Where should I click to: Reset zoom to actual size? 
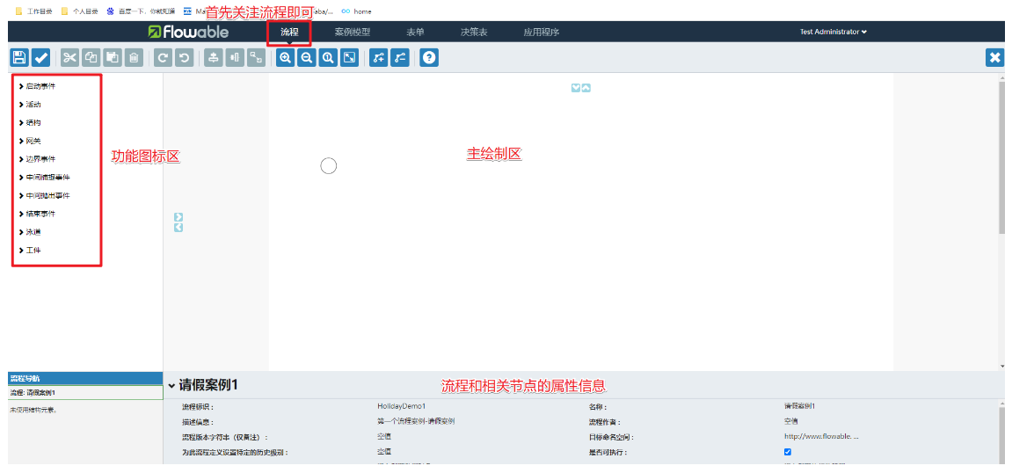click(328, 57)
